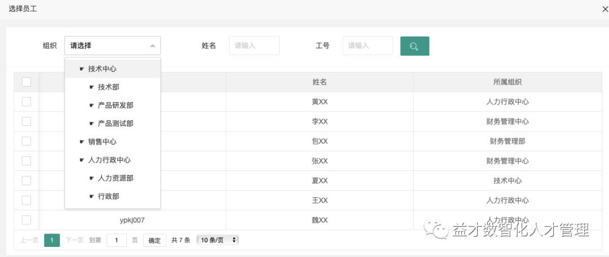This screenshot has height=257, width=609.
Task: Click the ypkj007 employee number cell
Action: (133, 220)
